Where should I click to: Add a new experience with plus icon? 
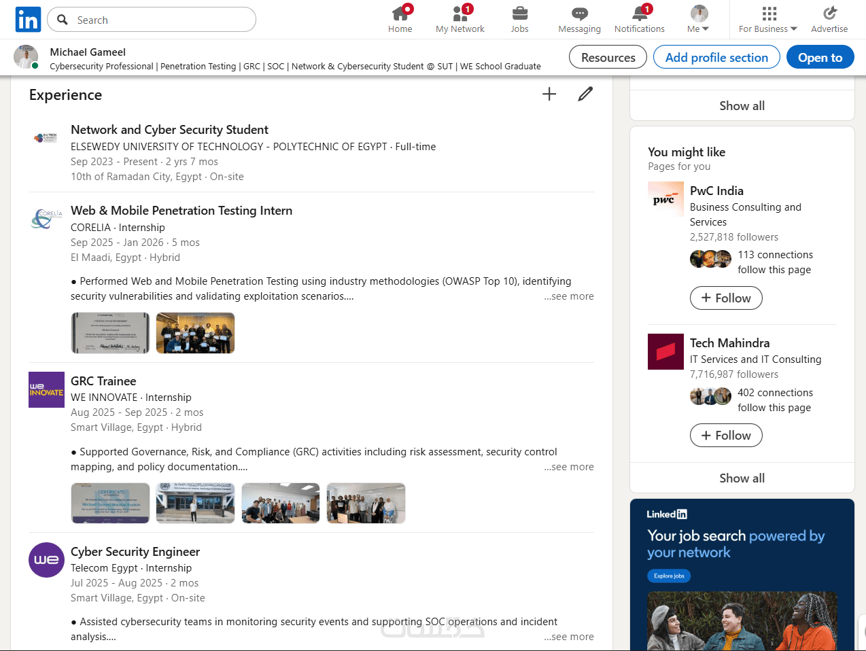549,94
